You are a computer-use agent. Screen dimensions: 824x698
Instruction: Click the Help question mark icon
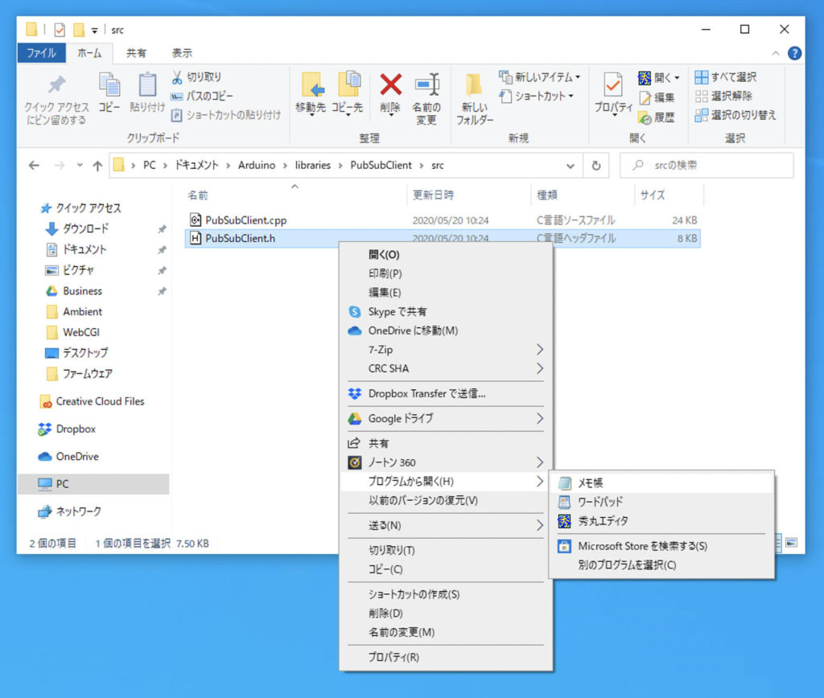click(794, 53)
